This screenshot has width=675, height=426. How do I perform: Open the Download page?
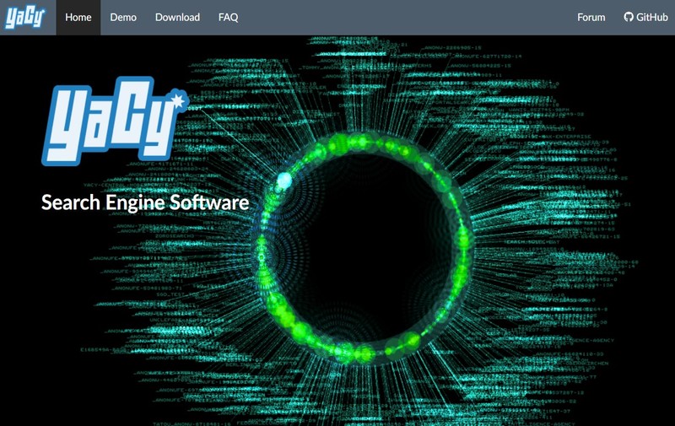[x=177, y=17]
